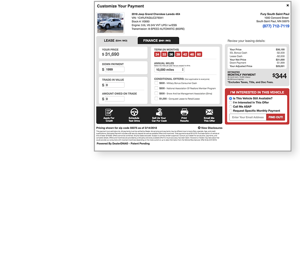
Task: Click the 2018 Jeep Grand Cherokee Laredo 4X4 title
Action: point(156,14)
